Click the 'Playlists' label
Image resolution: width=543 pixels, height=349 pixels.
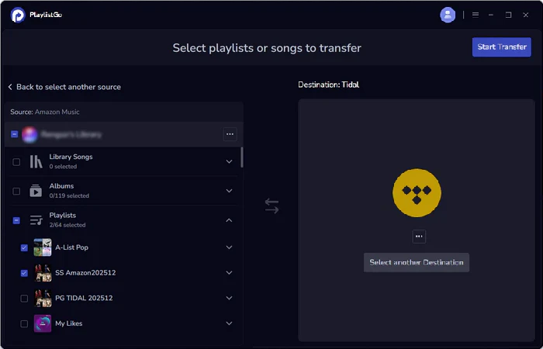pos(62,216)
